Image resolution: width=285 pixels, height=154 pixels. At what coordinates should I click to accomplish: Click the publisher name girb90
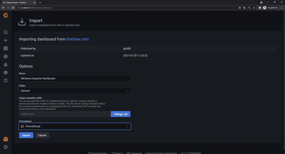[x=127, y=49]
